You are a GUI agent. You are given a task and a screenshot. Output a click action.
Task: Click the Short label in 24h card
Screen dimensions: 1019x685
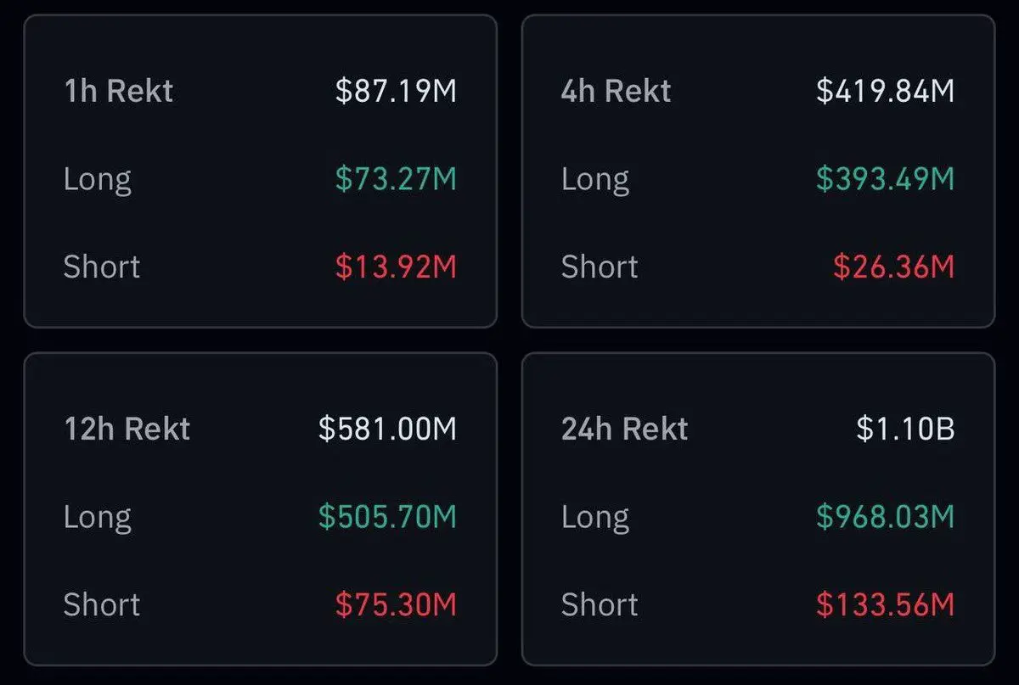[600, 604]
